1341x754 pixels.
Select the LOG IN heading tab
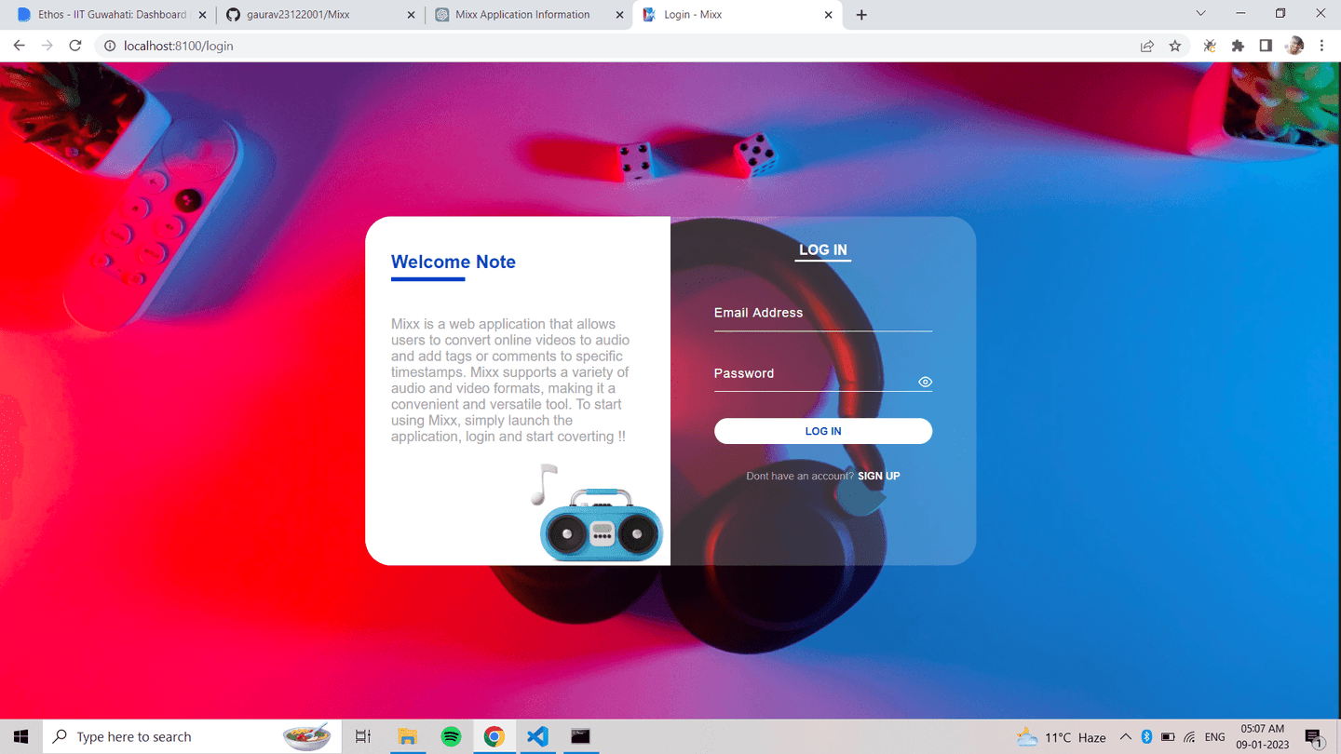point(822,249)
